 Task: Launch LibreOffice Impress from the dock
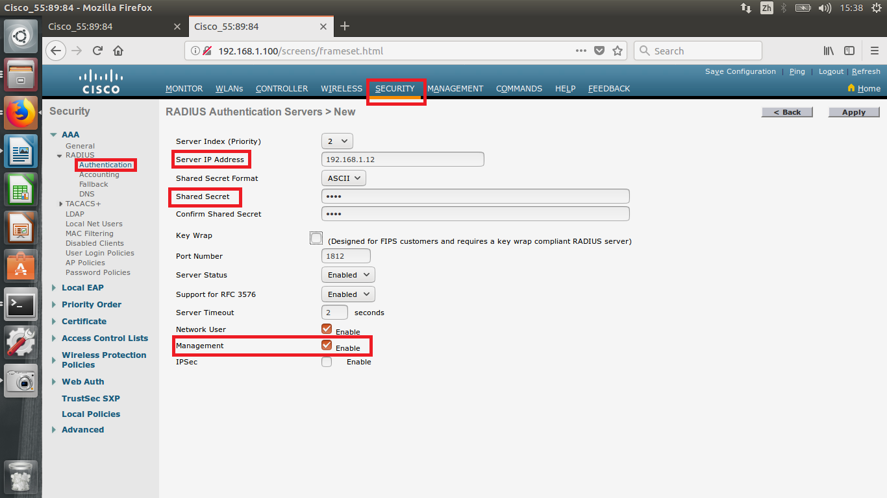click(x=21, y=228)
